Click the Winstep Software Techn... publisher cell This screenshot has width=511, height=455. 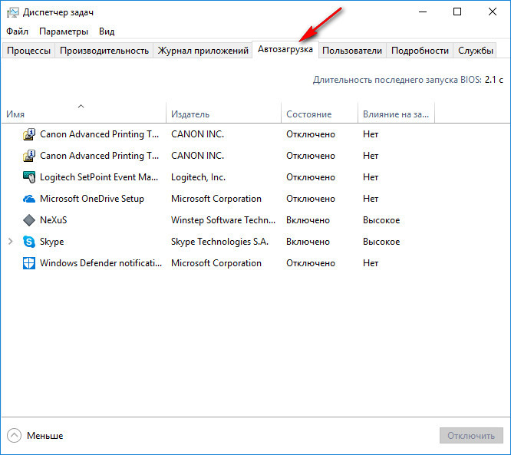223,220
